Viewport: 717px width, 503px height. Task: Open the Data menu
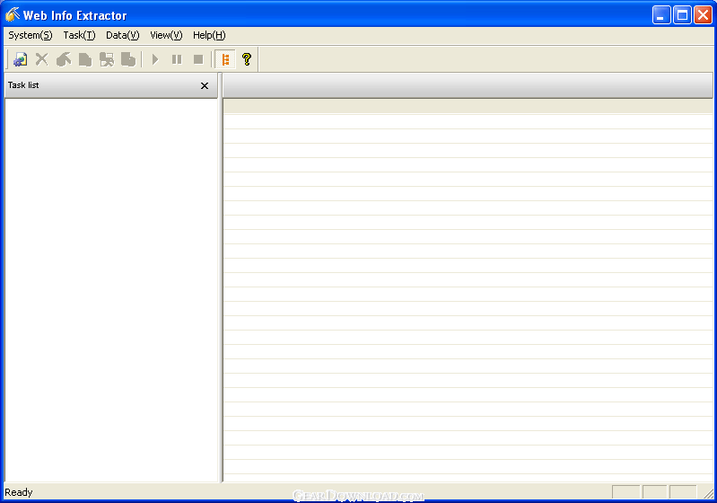(x=122, y=35)
